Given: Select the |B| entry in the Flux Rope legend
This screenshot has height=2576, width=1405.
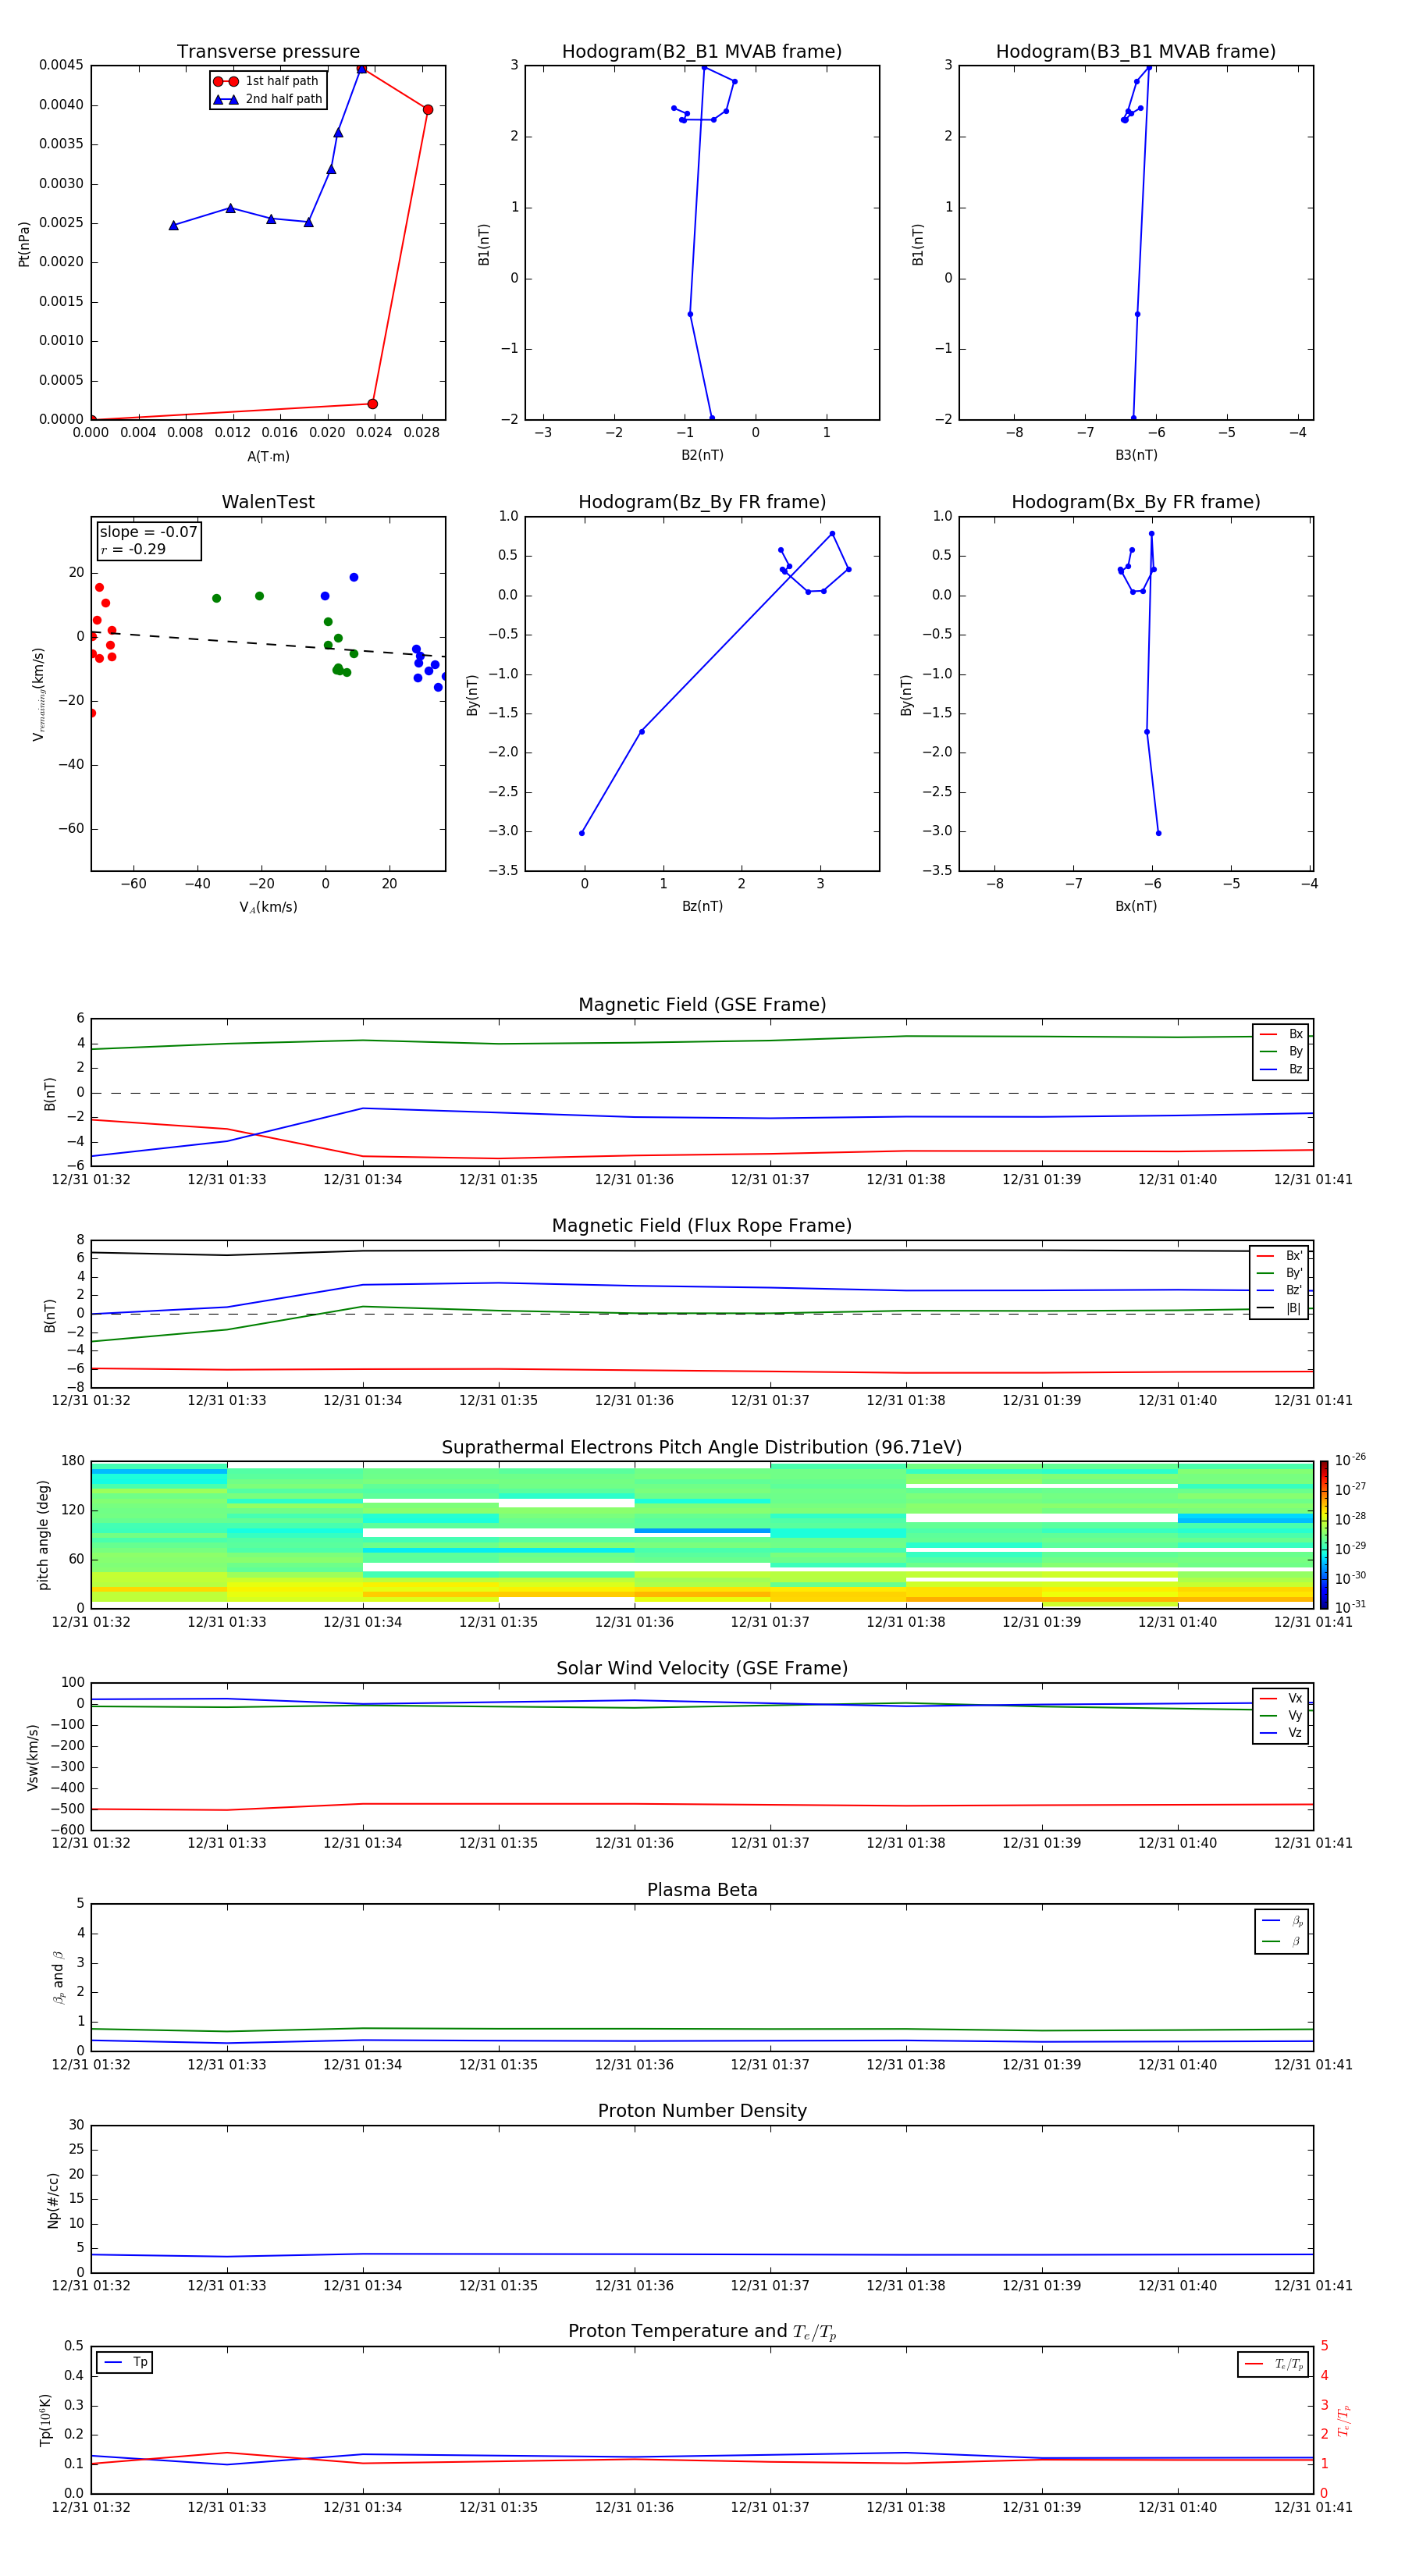Looking at the screenshot, I should click(x=1279, y=1308).
